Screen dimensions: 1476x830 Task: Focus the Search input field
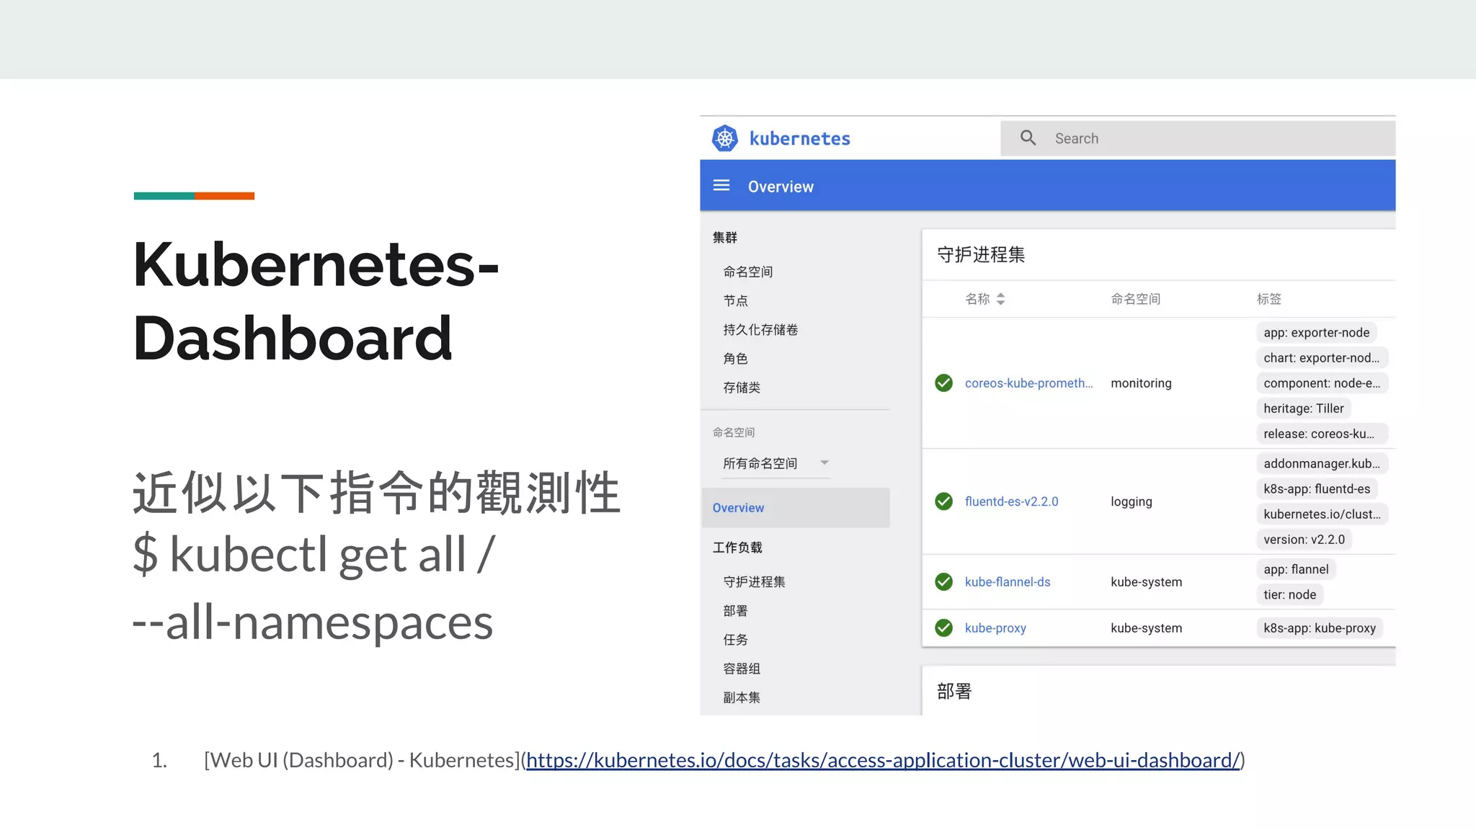point(1198,138)
